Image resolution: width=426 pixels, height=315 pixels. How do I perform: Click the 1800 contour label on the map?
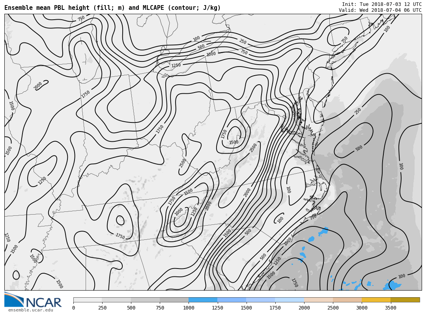point(288,241)
